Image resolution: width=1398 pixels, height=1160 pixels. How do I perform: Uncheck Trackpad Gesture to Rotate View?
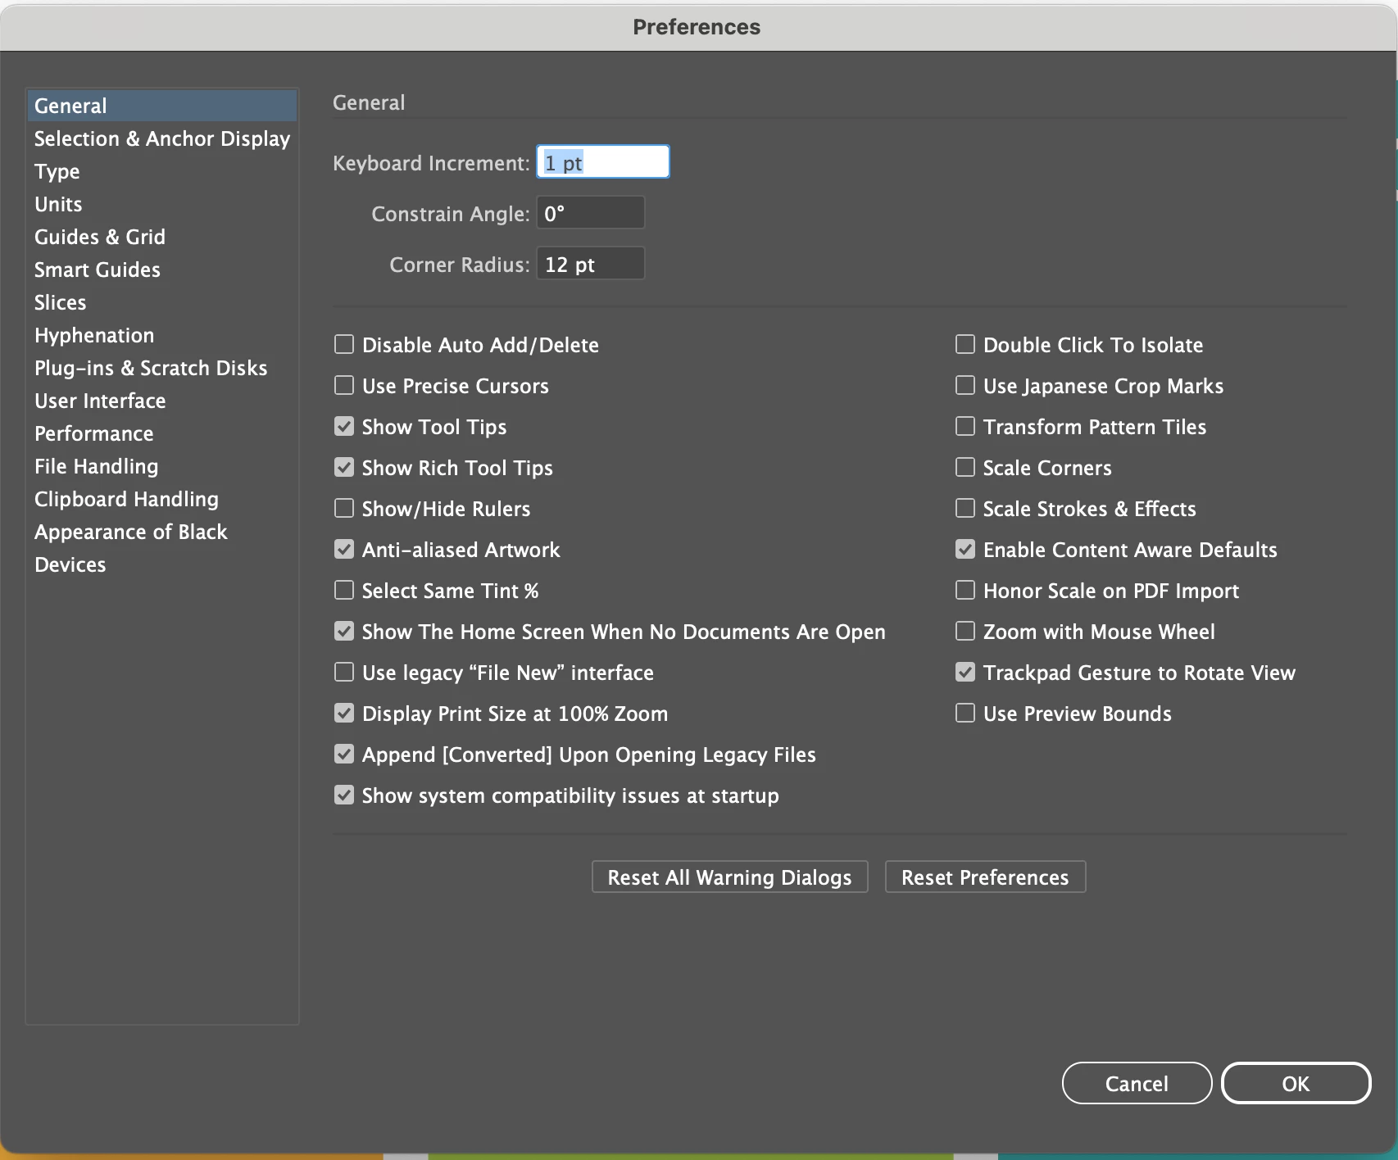pyautogui.click(x=965, y=672)
